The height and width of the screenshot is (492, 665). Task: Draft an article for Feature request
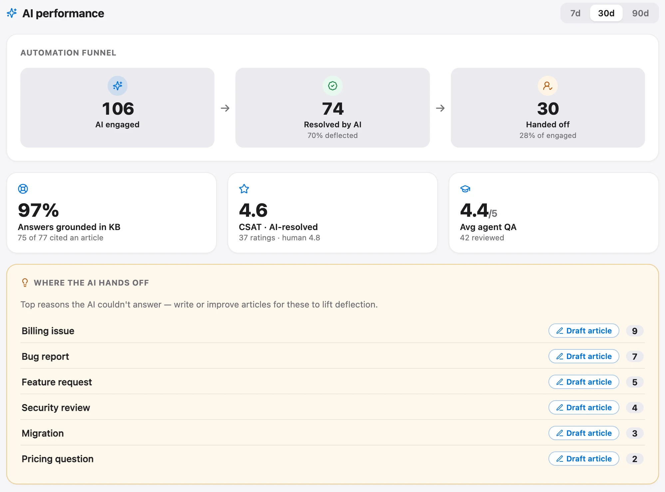584,382
